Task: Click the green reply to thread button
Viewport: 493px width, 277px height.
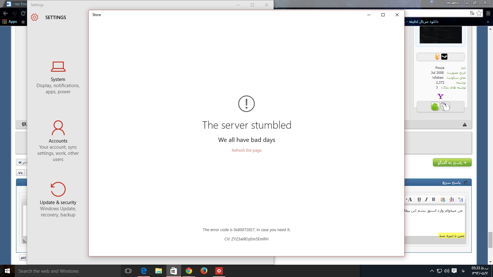Action: pos(452,163)
